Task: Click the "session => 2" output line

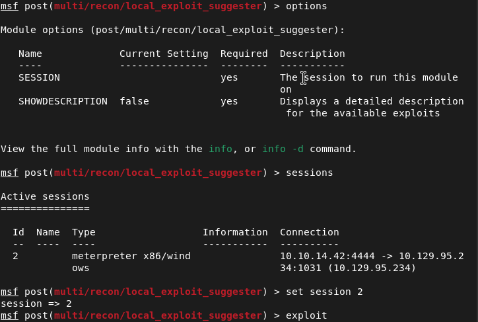Action: (36, 303)
